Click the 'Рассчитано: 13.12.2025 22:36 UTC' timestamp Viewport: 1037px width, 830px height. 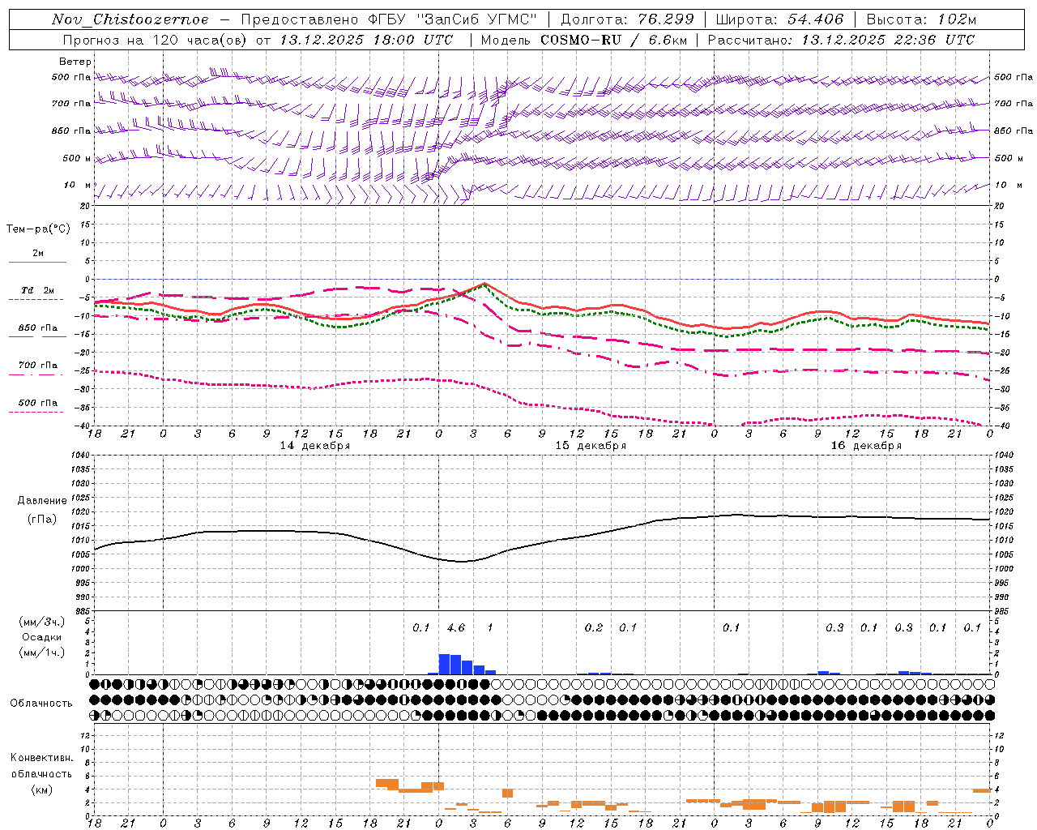(x=841, y=40)
